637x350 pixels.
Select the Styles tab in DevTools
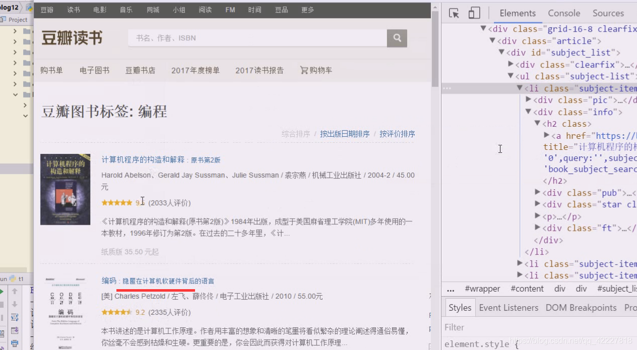click(x=460, y=308)
